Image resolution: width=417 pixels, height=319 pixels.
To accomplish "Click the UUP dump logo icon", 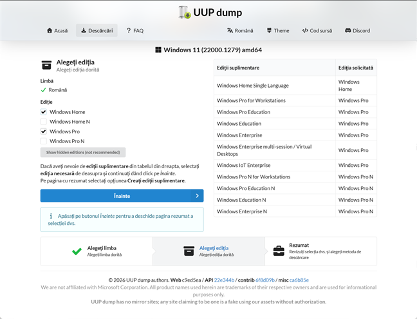I will pos(185,12).
